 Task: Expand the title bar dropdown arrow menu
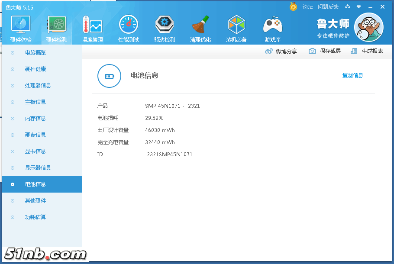point(358,6)
